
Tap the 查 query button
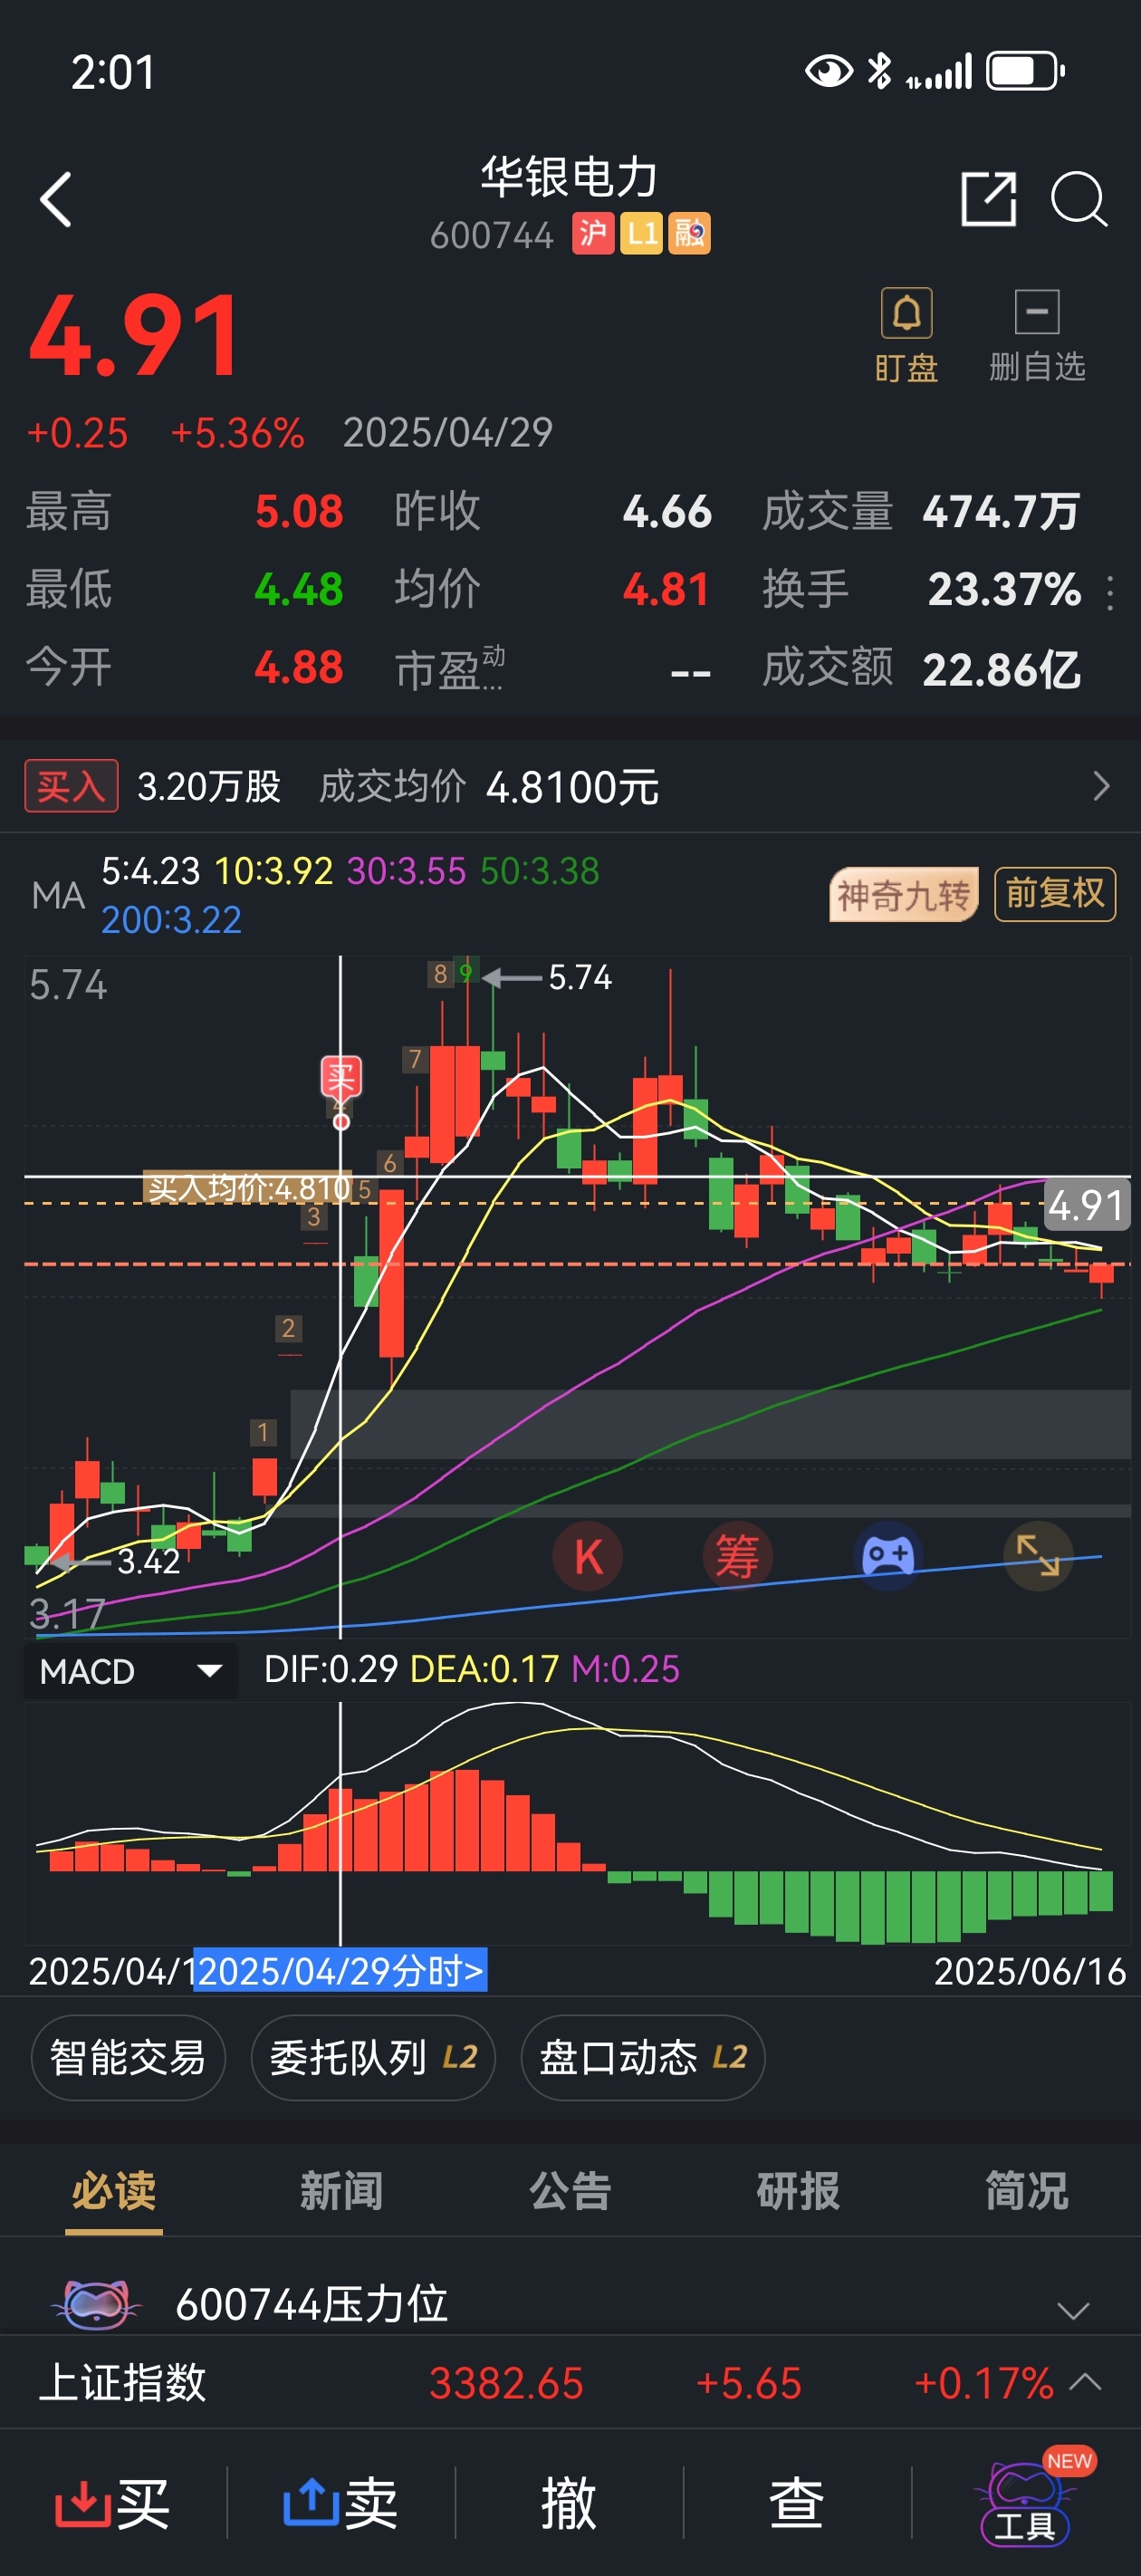[797, 2503]
